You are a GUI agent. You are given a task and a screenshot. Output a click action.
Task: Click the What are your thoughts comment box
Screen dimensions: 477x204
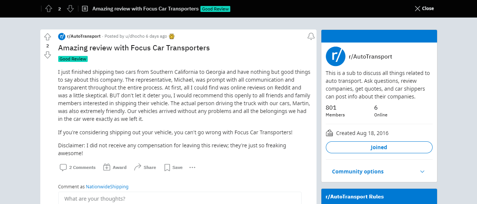point(180,198)
